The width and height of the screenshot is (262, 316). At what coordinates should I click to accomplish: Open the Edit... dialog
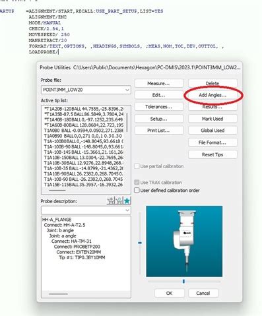coord(158,95)
